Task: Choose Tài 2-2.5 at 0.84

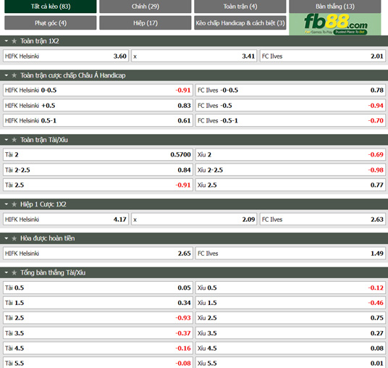Action: tap(98, 170)
